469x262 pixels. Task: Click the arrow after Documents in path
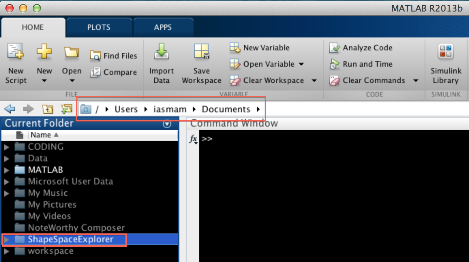(258, 110)
